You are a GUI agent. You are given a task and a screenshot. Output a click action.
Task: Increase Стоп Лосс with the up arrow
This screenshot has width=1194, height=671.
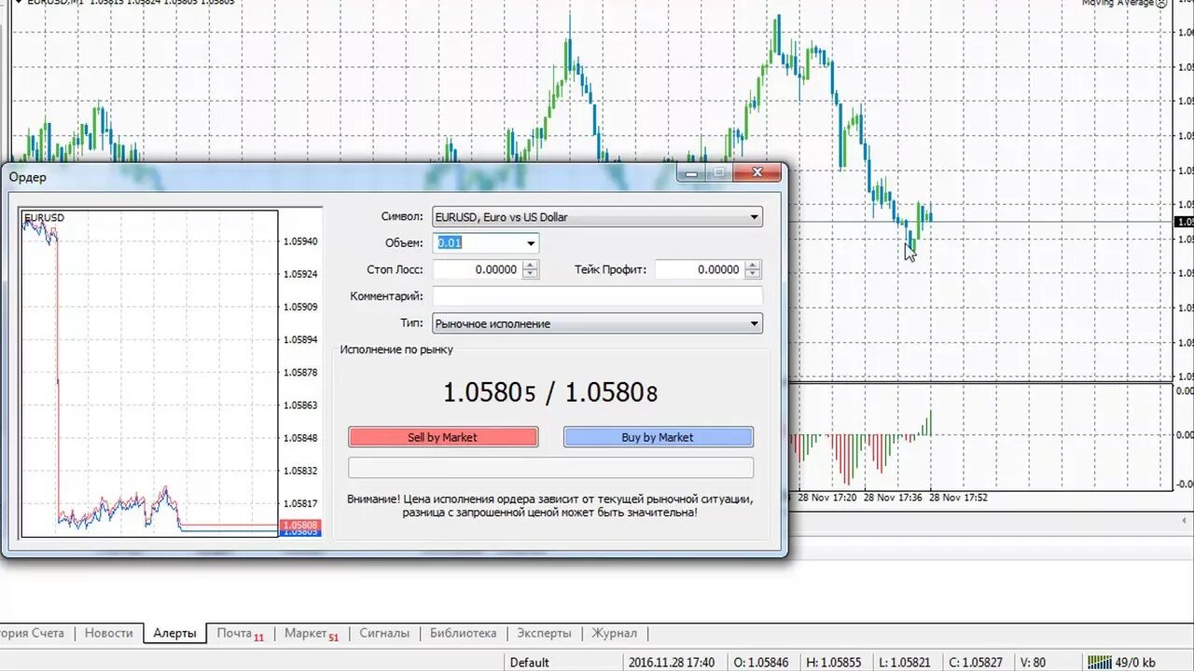pyautogui.click(x=530, y=265)
